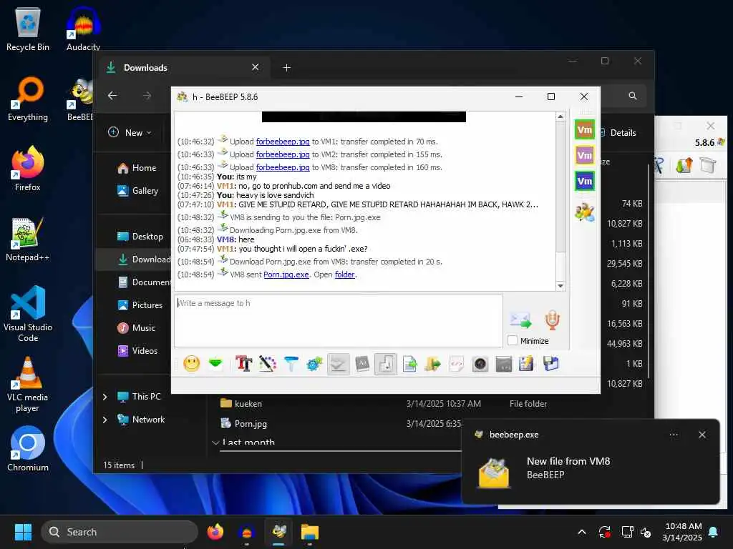Viewport: 733px width, 549px height.
Task: Open the Porn.jpg.exe file link
Action: tap(286, 274)
